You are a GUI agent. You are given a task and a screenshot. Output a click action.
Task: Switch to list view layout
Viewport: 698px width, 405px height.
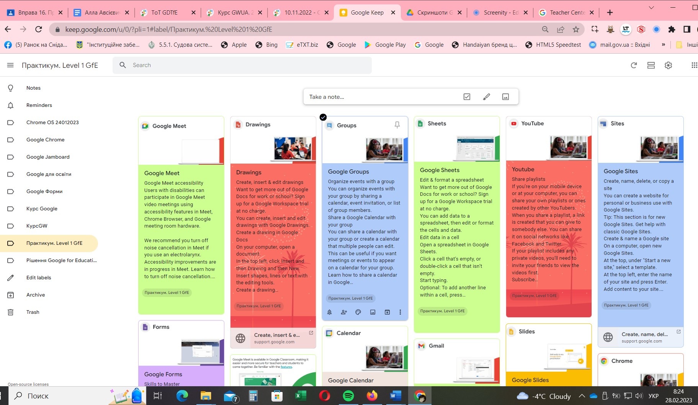[651, 65]
